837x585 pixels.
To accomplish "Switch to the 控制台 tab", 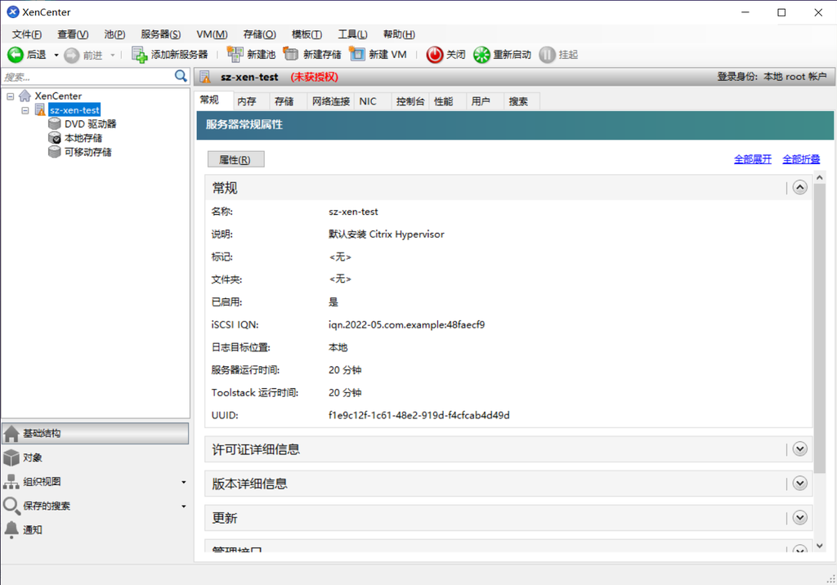I will pos(410,100).
